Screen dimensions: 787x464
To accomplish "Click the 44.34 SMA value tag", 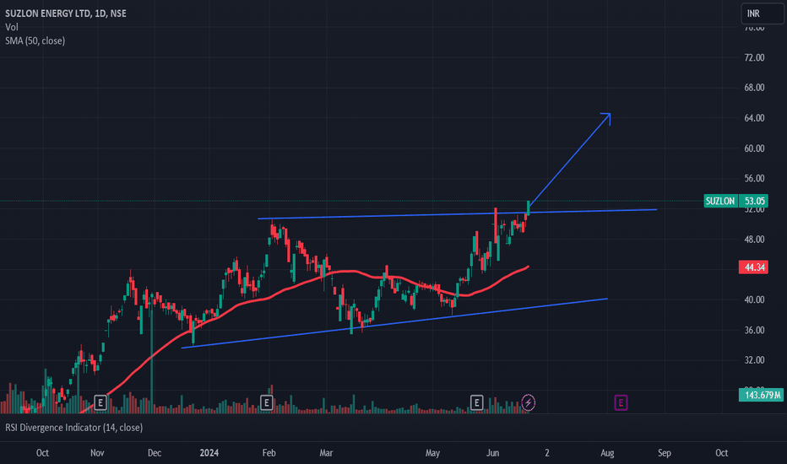I will [x=754, y=267].
